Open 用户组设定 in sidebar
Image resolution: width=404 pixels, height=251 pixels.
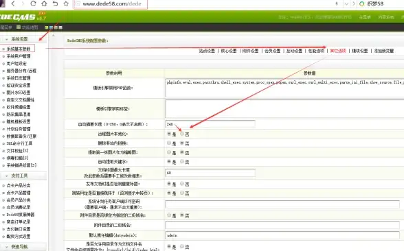16,63
